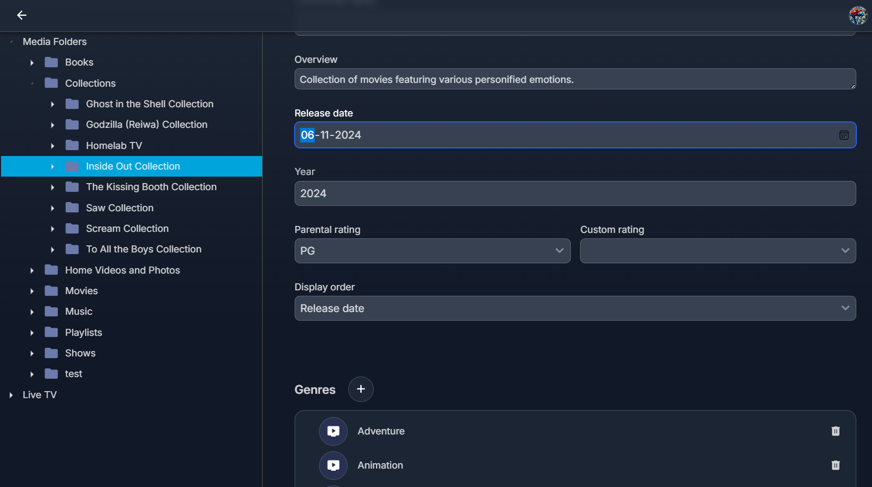Select Ghost in the Shell Collection
872x487 pixels.
coord(149,104)
